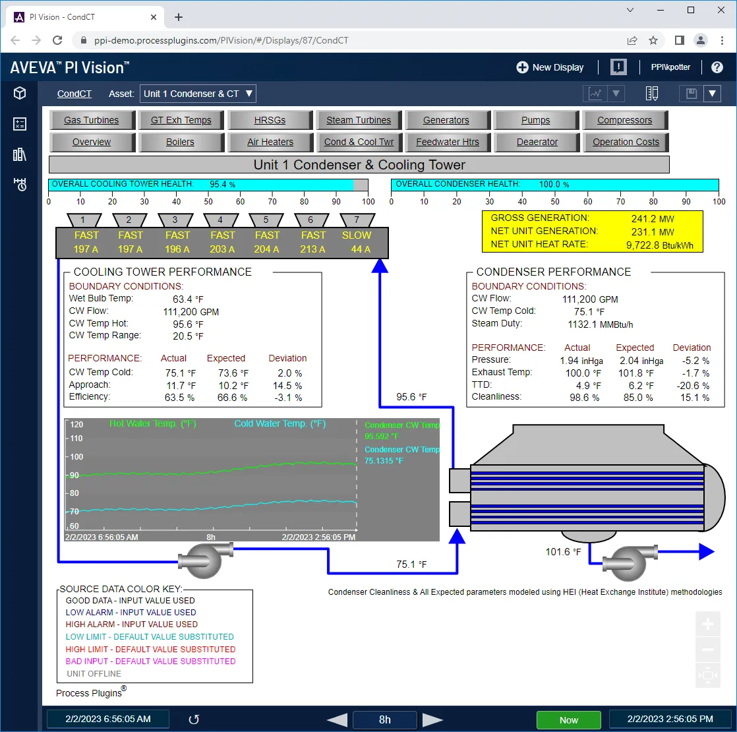Screen dimensions: 737x732
Task: Reload the browser page
Action: point(57,40)
